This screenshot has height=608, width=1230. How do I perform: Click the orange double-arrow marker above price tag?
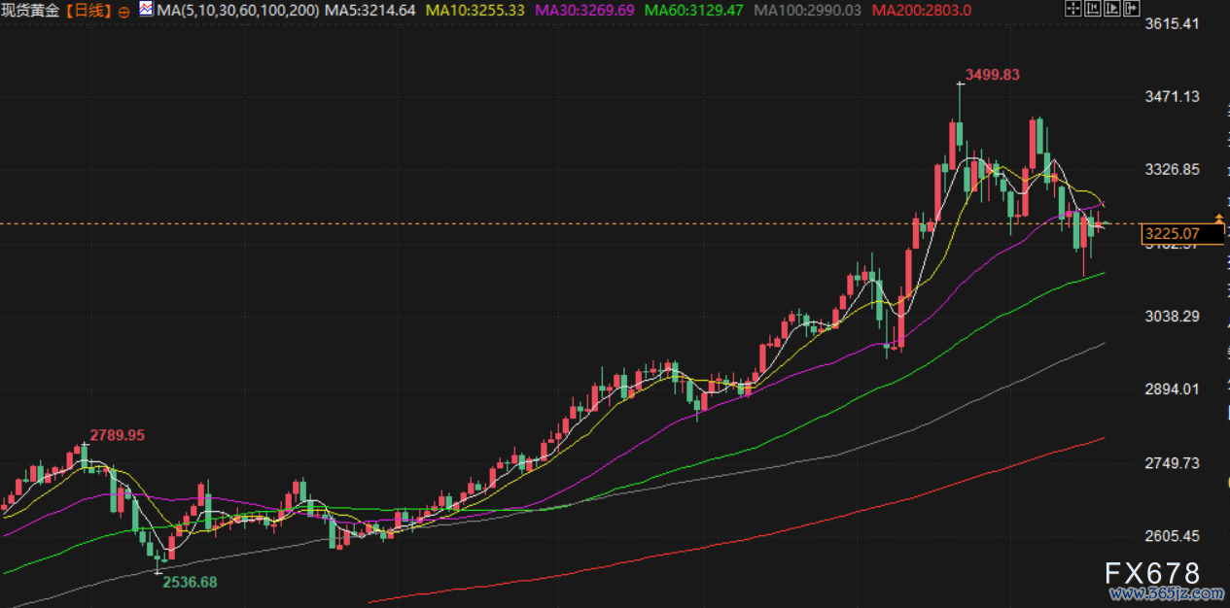(1219, 220)
